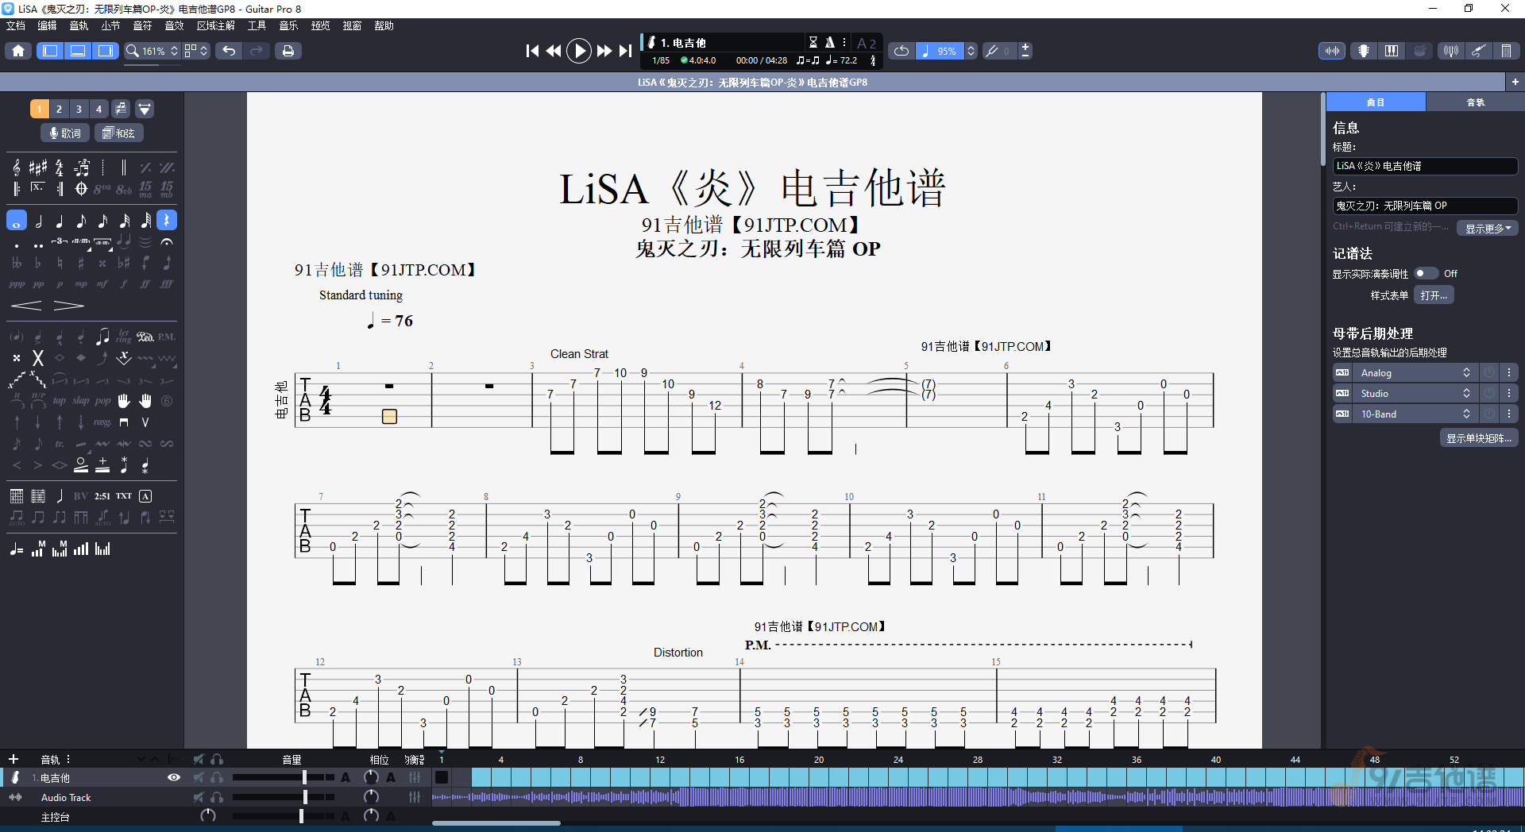Rewind to the previous bar
This screenshot has width=1525, height=832.
[x=554, y=51]
